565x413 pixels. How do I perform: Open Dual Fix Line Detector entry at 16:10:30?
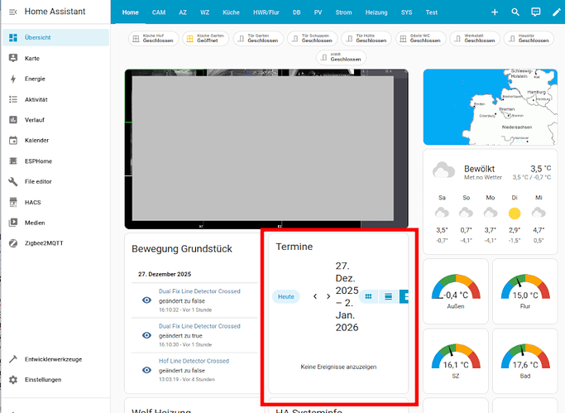point(199,326)
